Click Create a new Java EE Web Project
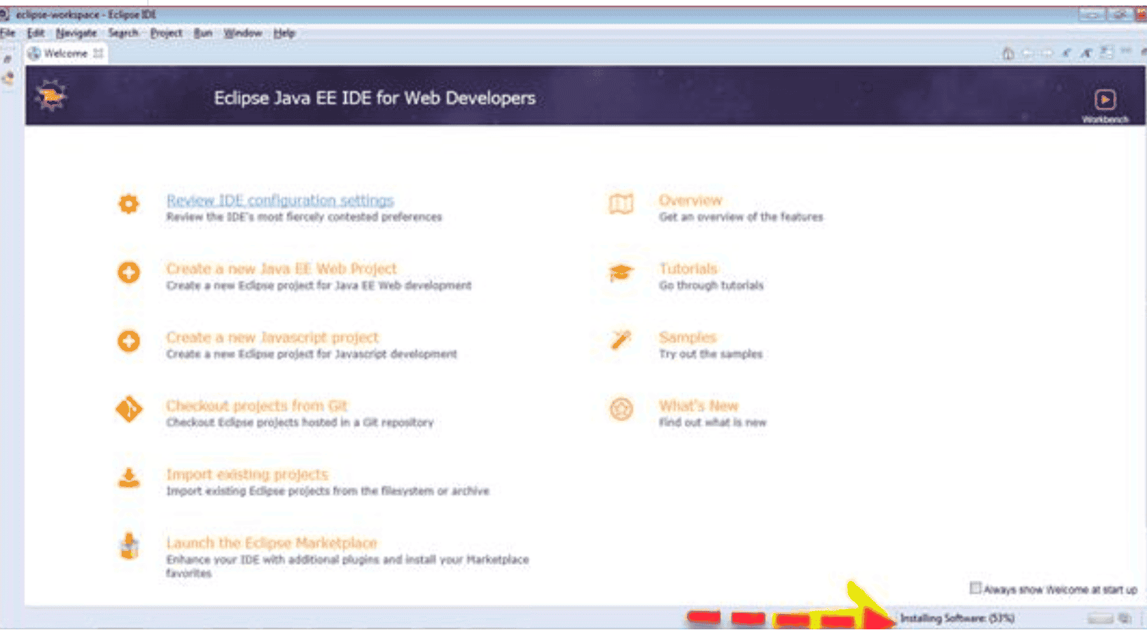 [281, 269]
